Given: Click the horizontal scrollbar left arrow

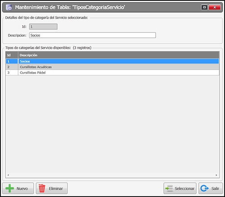Looking at the screenshot, I should (x=8, y=175).
